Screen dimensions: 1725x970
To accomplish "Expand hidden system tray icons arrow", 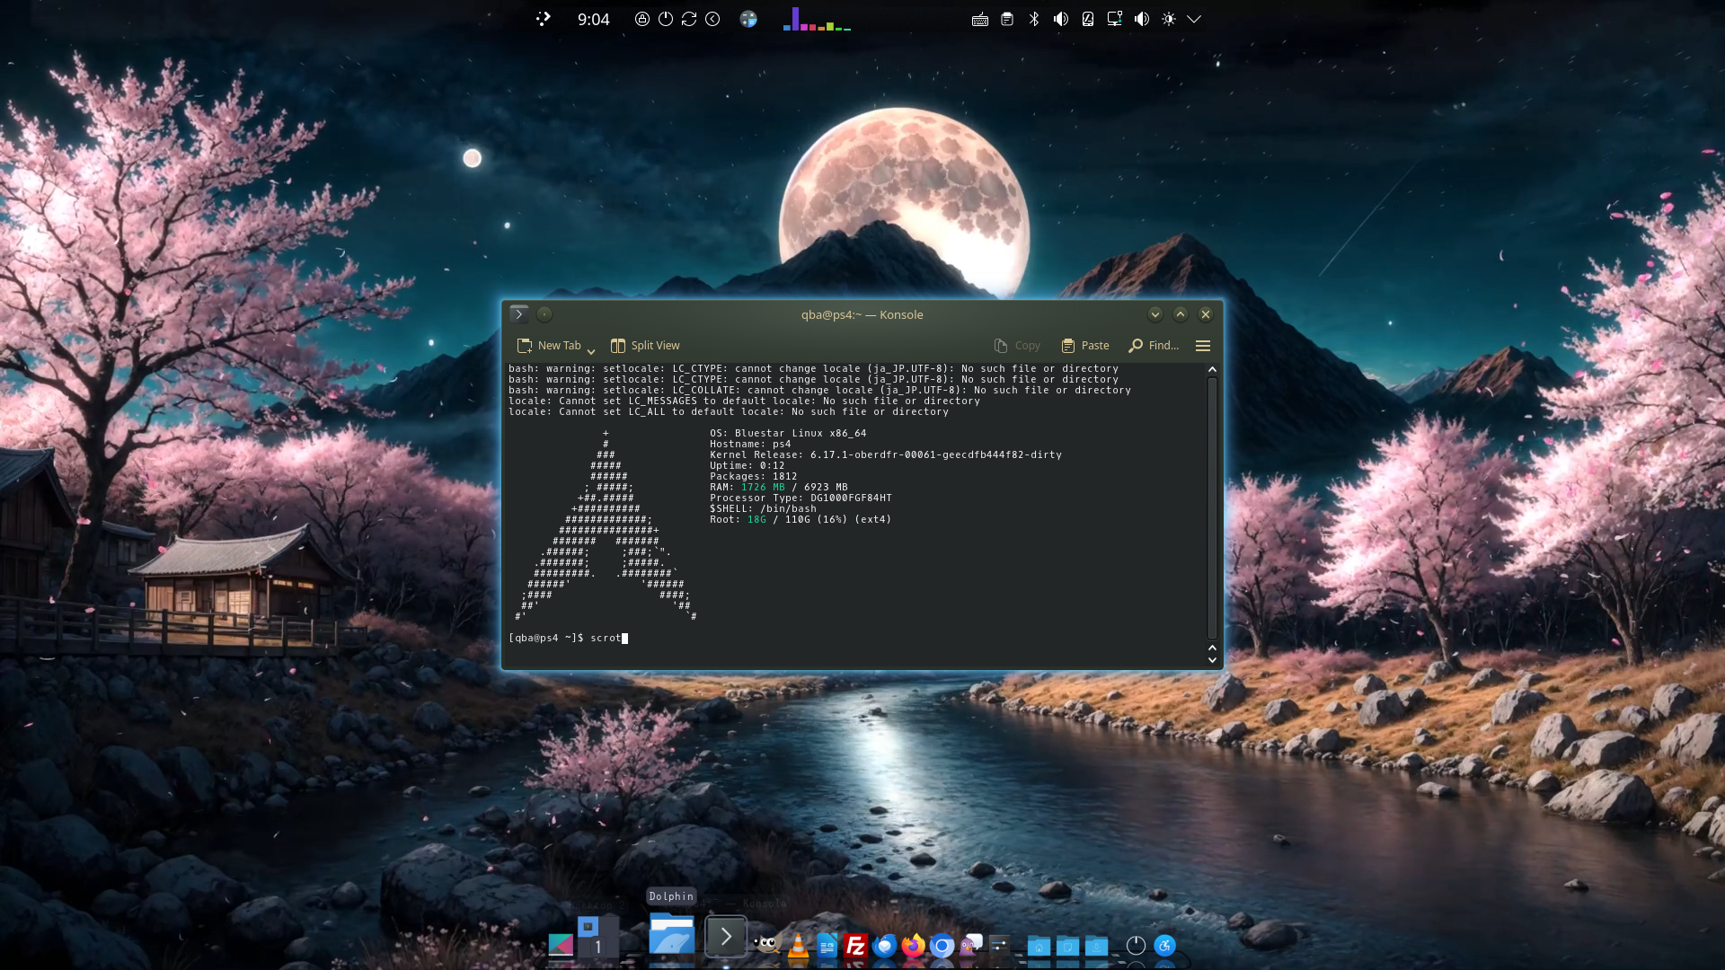I will tap(1194, 19).
